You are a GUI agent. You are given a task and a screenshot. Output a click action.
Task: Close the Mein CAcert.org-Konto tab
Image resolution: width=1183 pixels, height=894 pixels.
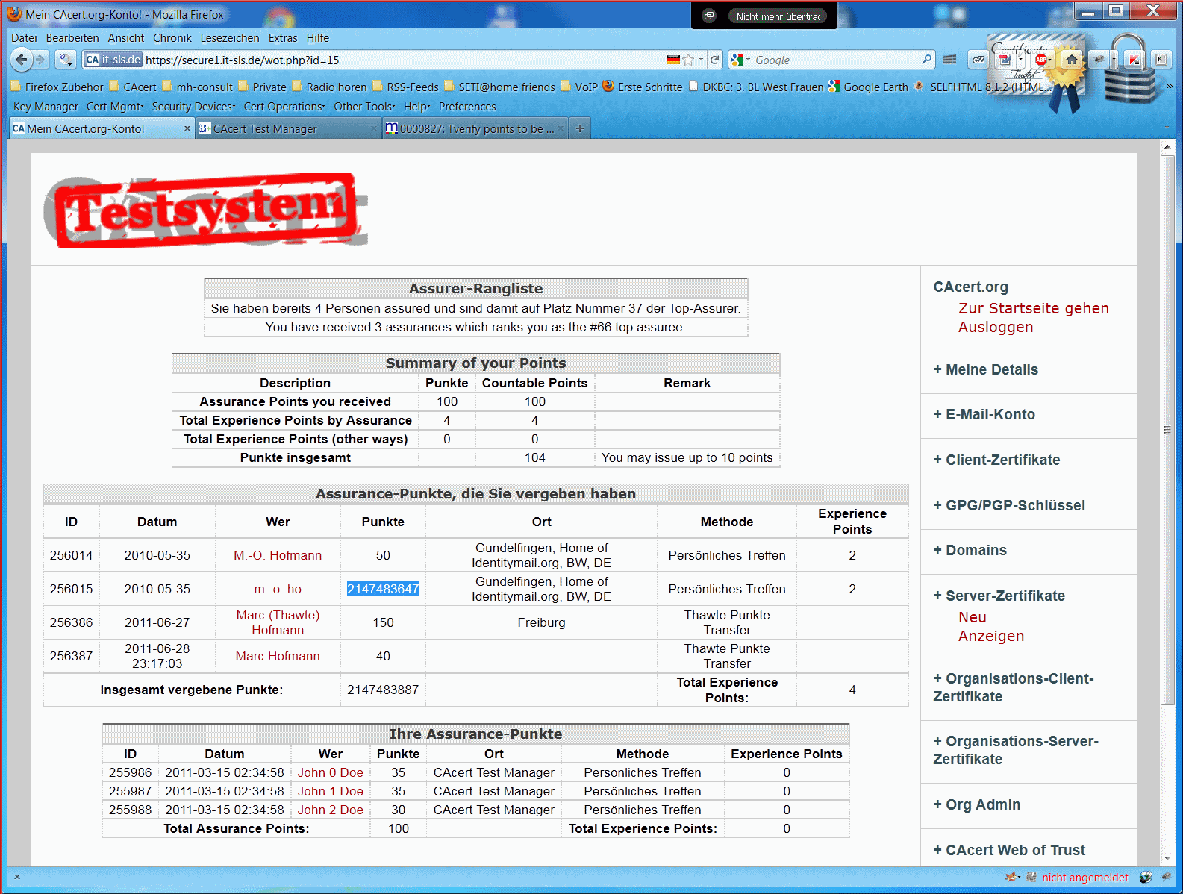point(187,128)
